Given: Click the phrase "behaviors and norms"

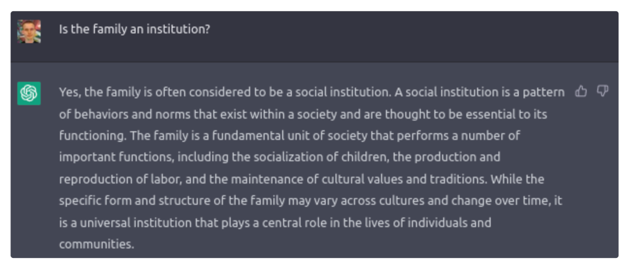Looking at the screenshot, I should (124, 113).
